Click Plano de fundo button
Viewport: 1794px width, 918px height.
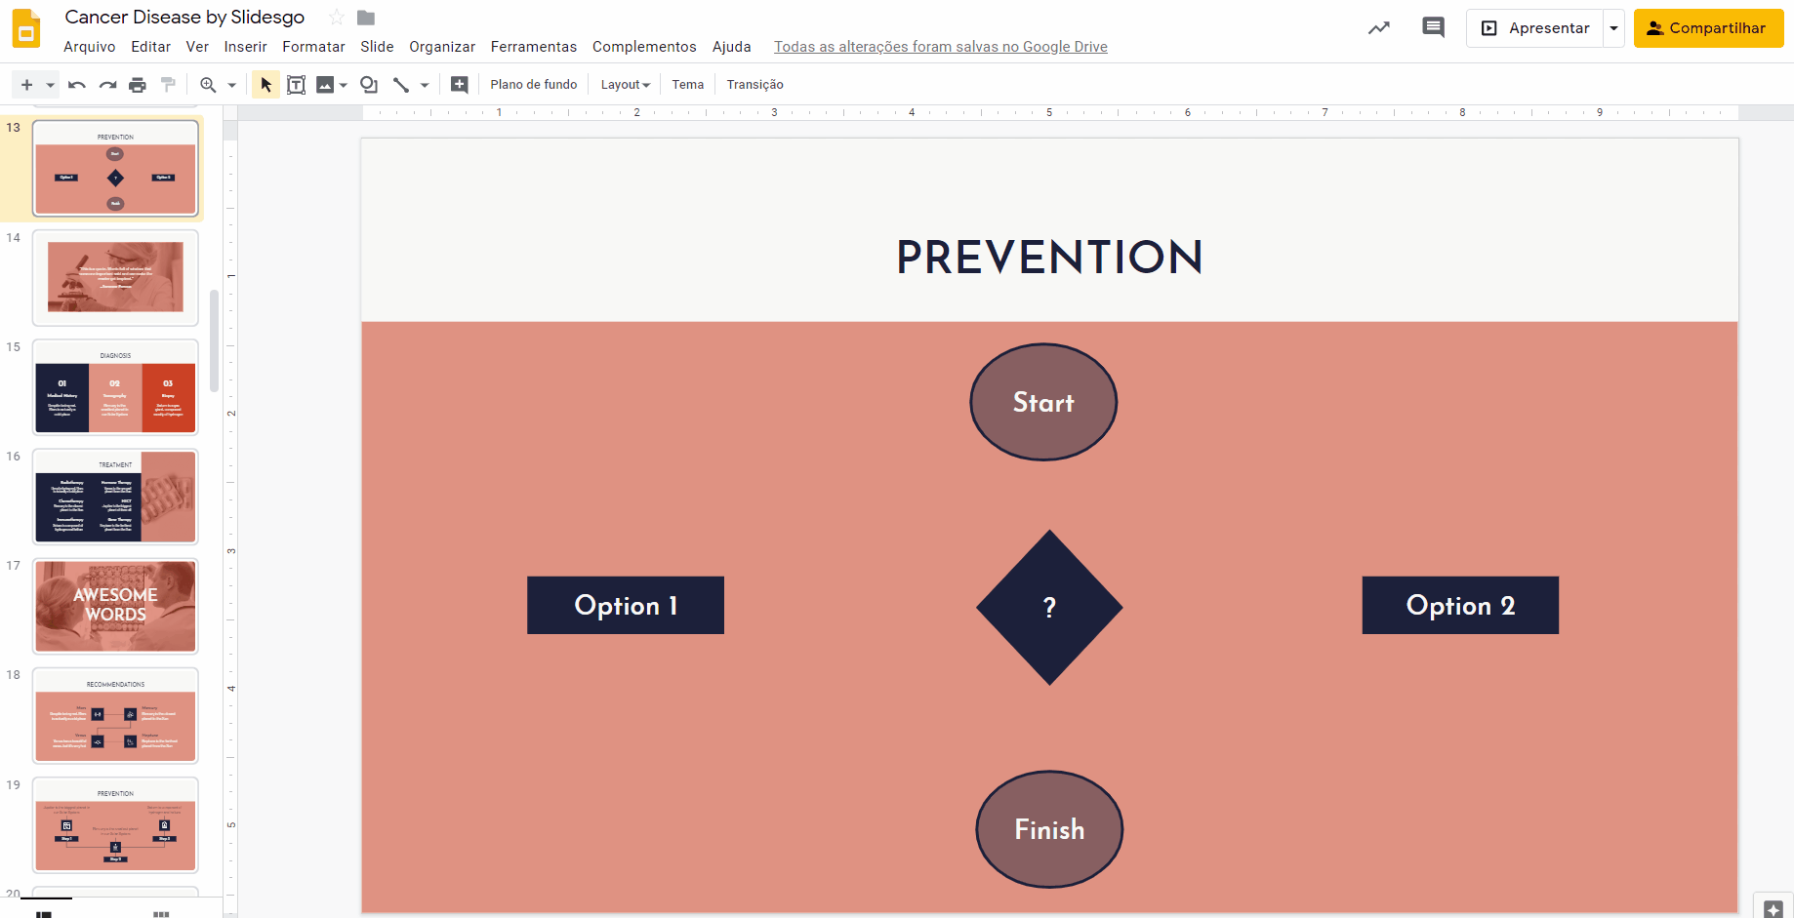pyautogui.click(x=534, y=85)
